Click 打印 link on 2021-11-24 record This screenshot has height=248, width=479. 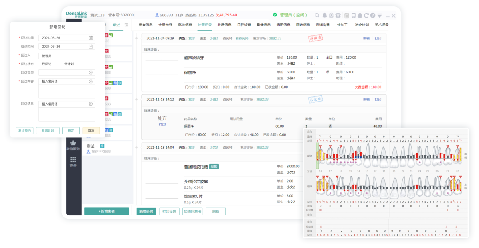click(378, 39)
